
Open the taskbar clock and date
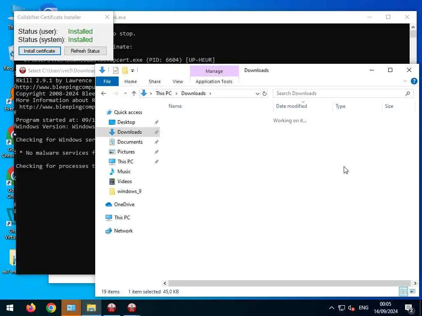click(x=385, y=308)
